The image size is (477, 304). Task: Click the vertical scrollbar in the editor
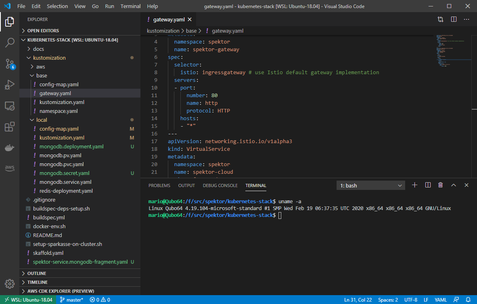475,109
